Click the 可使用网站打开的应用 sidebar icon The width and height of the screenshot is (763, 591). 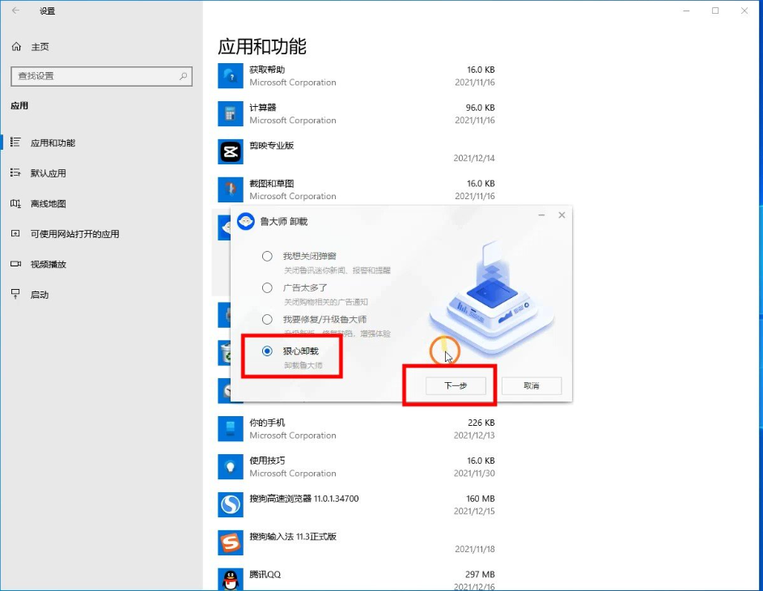click(x=15, y=233)
